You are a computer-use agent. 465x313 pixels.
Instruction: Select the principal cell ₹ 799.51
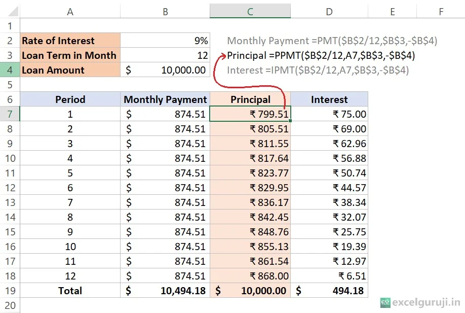coord(250,114)
